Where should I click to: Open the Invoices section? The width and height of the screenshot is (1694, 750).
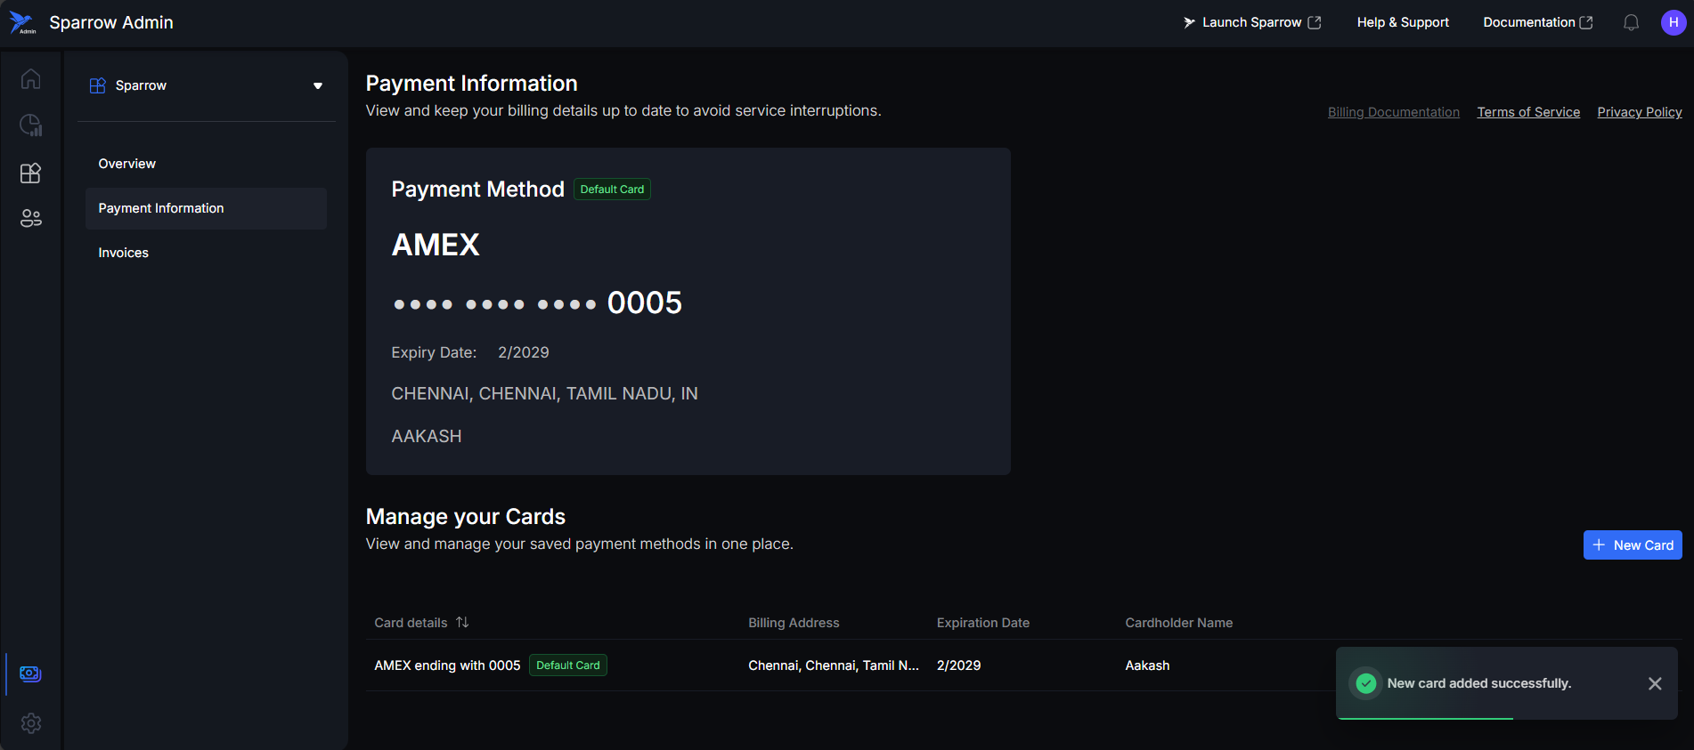pos(124,253)
